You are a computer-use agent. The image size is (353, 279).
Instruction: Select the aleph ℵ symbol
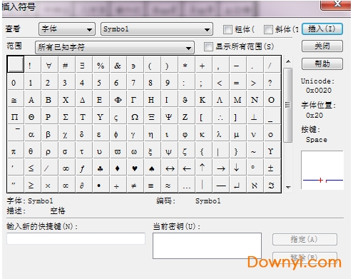[x=255, y=185]
